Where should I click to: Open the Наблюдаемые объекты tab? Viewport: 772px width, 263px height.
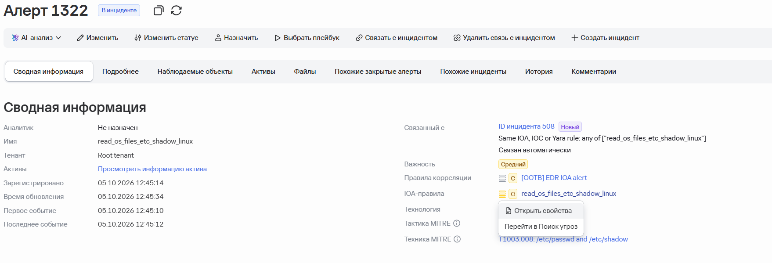195,72
